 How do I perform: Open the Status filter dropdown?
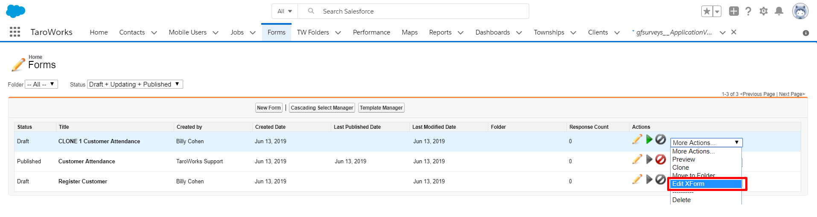coord(135,84)
